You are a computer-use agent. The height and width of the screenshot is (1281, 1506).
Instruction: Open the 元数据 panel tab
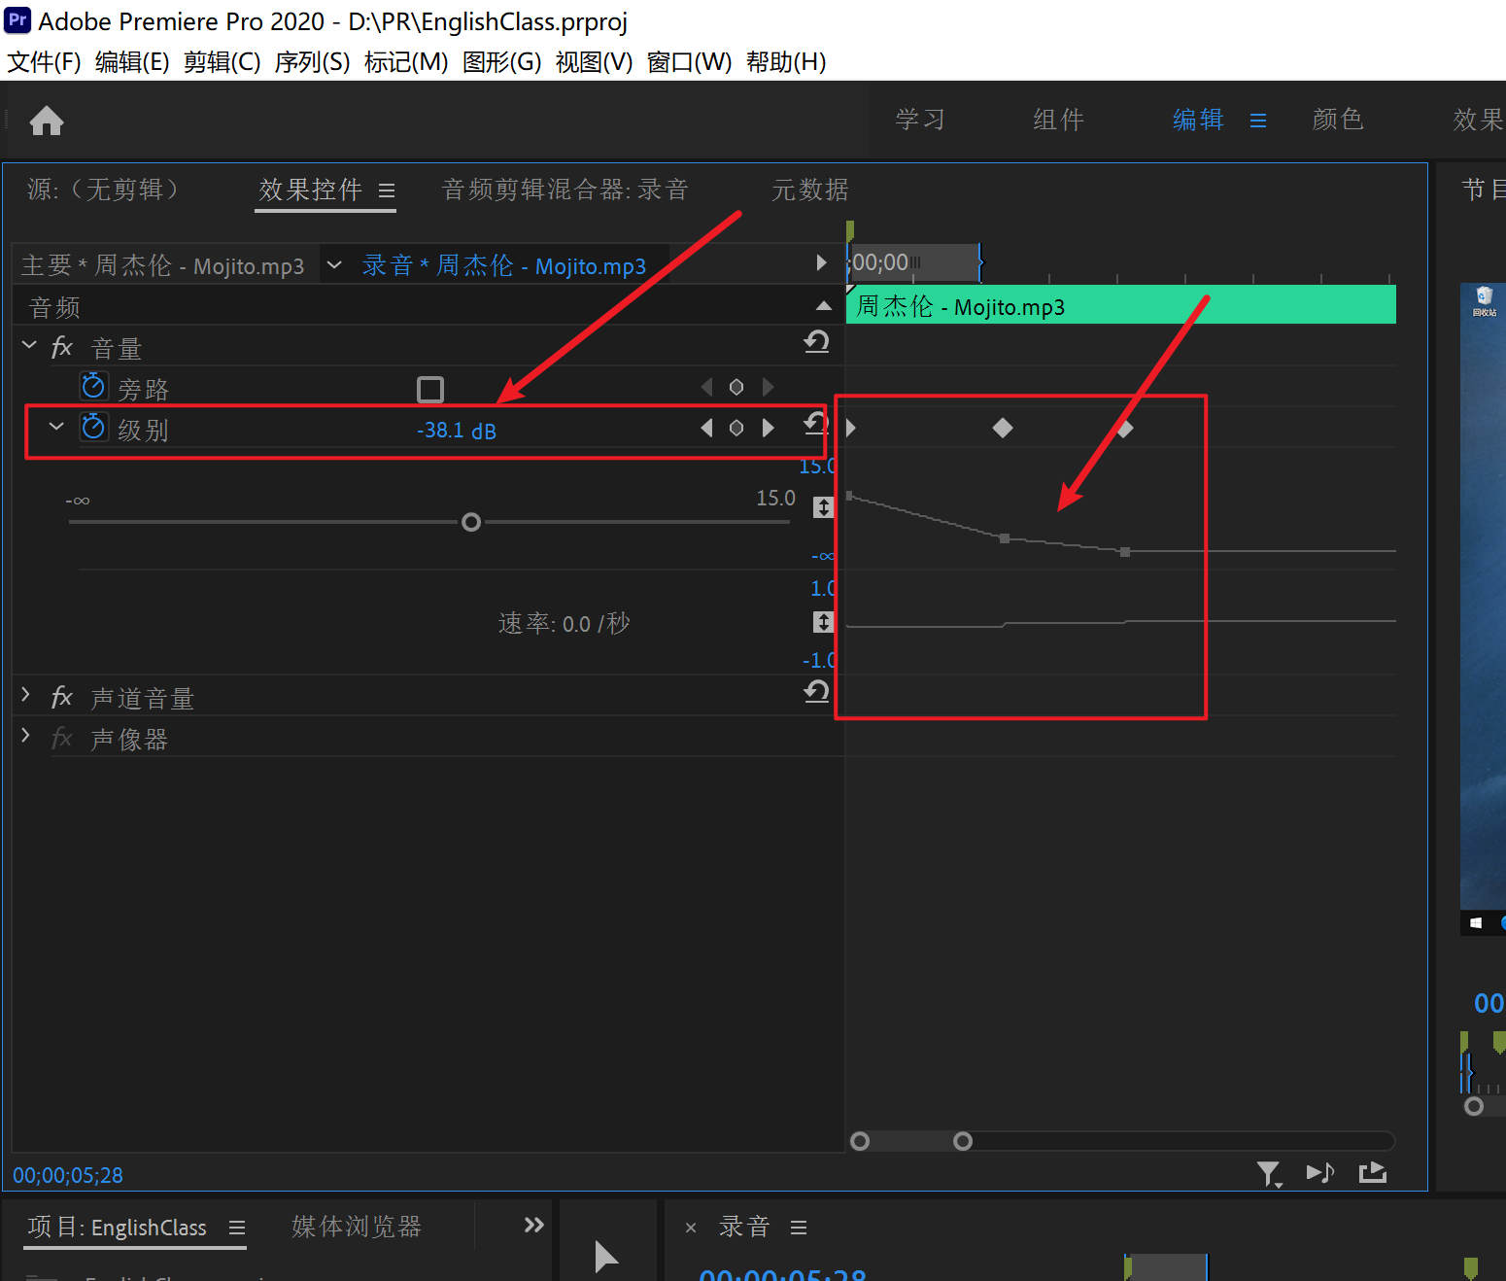(810, 189)
